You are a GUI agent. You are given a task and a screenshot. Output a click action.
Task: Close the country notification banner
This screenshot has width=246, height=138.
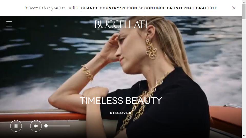coord(234,8)
